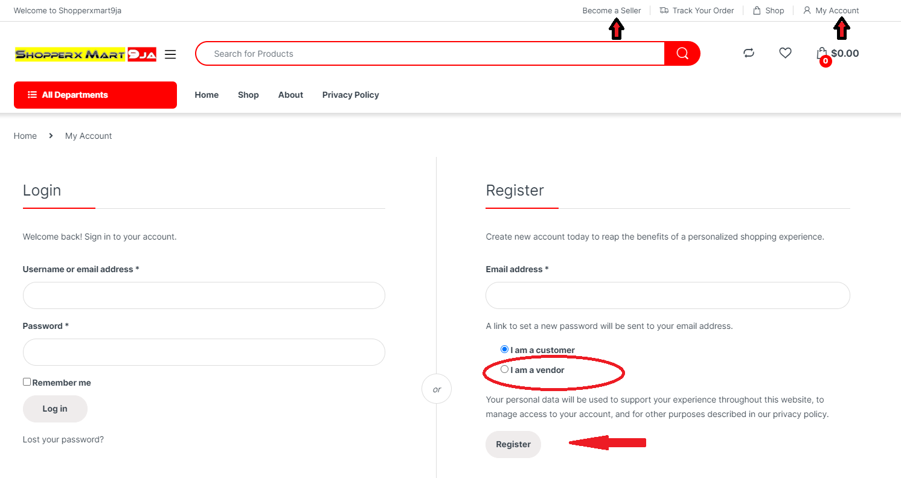901x478 pixels.
Task: Click the red search magnifier button
Action: click(682, 54)
